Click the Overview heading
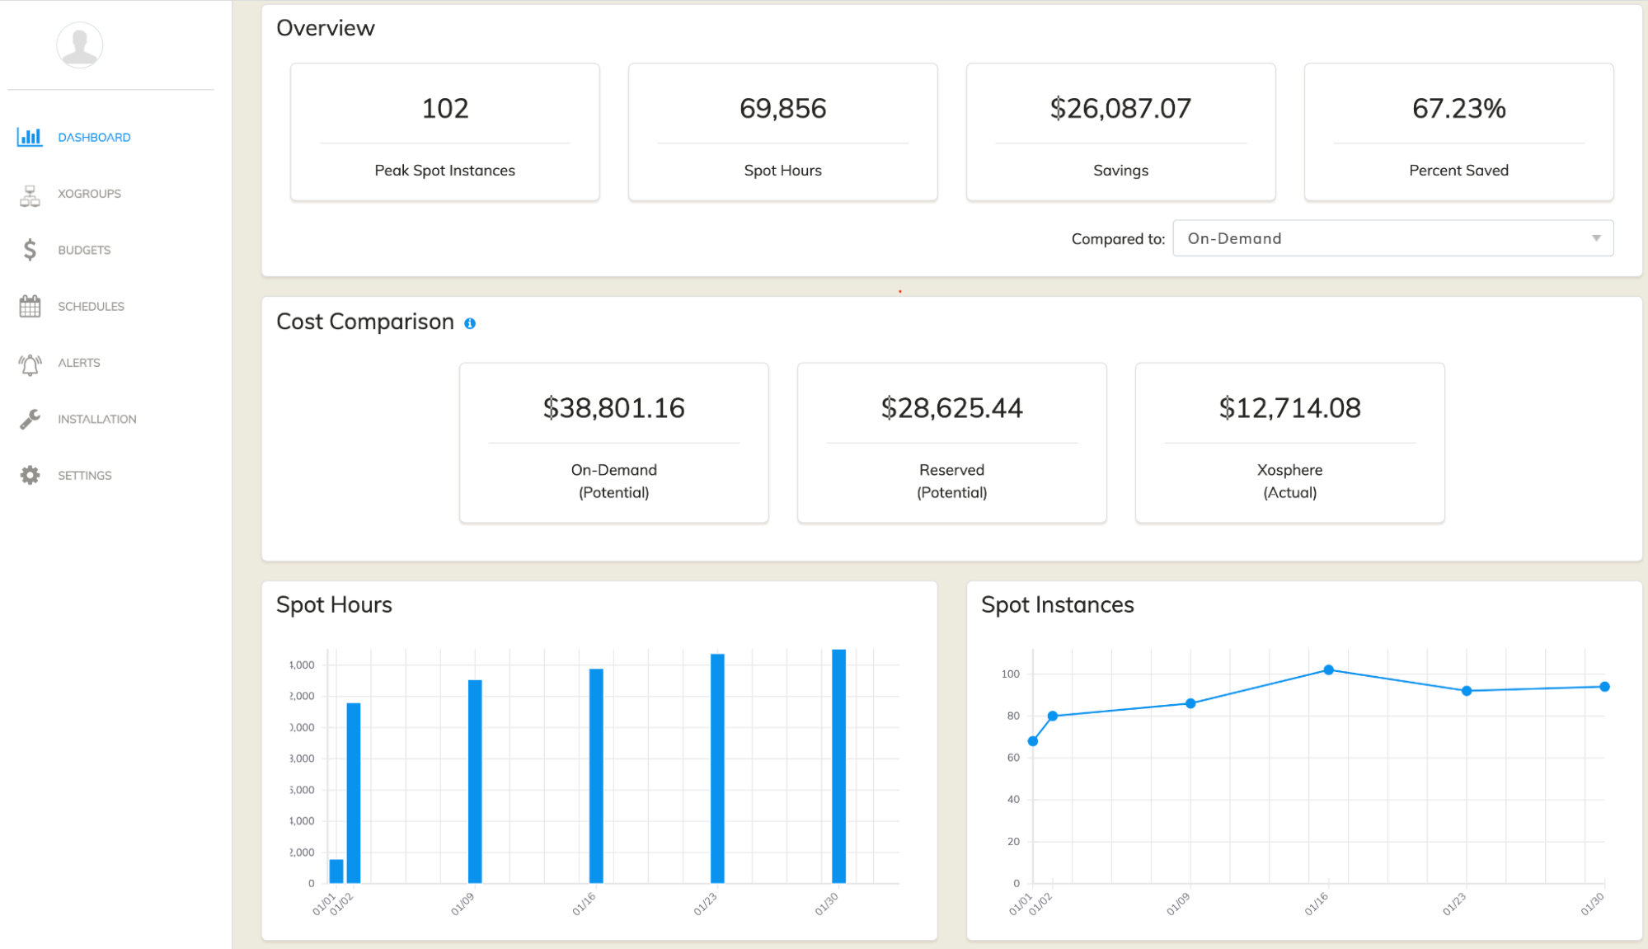The height and width of the screenshot is (949, 1648). pos(326,28)
